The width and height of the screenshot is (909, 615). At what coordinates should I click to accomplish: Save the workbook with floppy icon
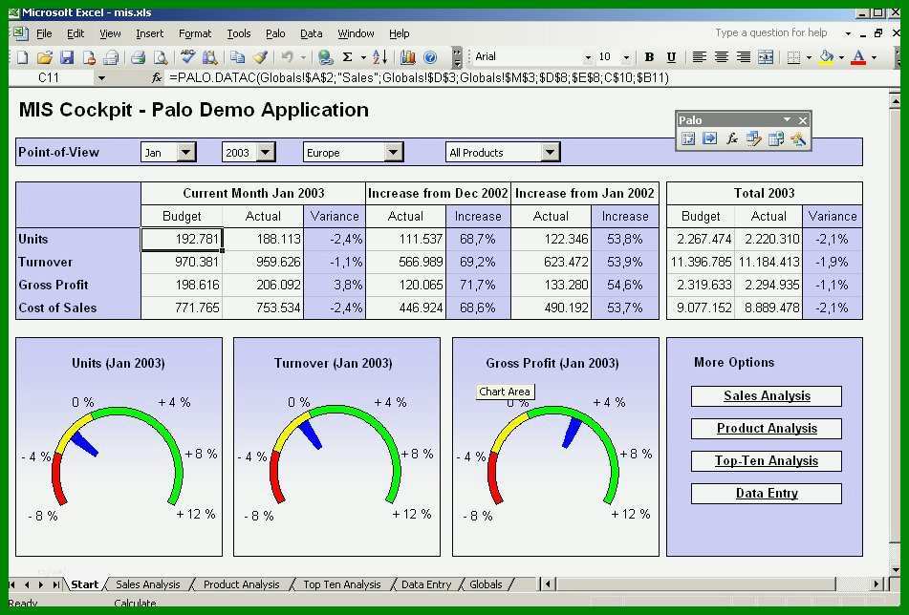tap(67, 56)
